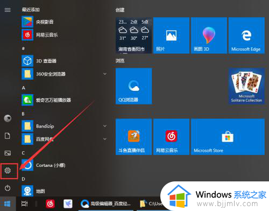Launch 央视影音 from recently added list
269x211 pixels.
pos(65,22)
